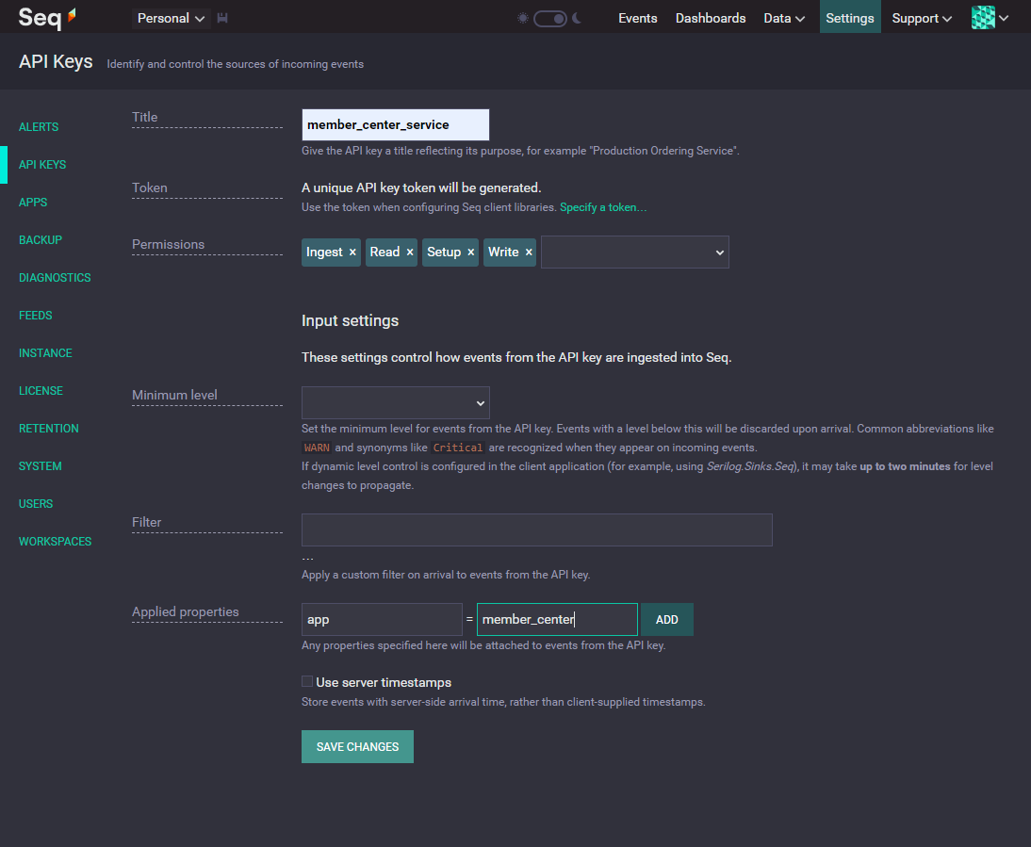Focus the property value field member_center
The height and width of the screenshot is (847, 1031).
pyautogui.click(x=557, y=620)
